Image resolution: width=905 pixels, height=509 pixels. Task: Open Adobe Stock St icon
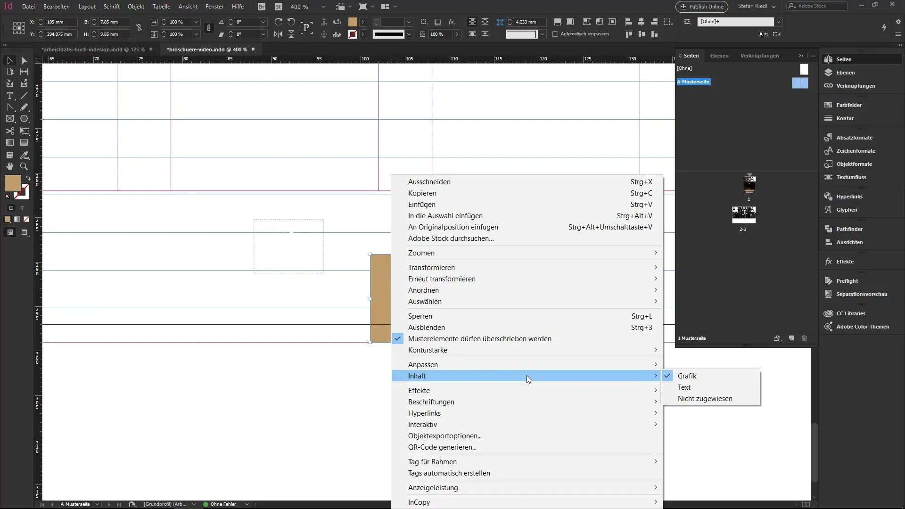pos(279,7)
